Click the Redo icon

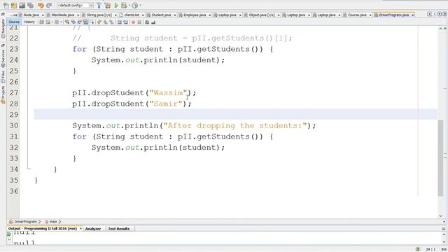click(x=49, y=6)
